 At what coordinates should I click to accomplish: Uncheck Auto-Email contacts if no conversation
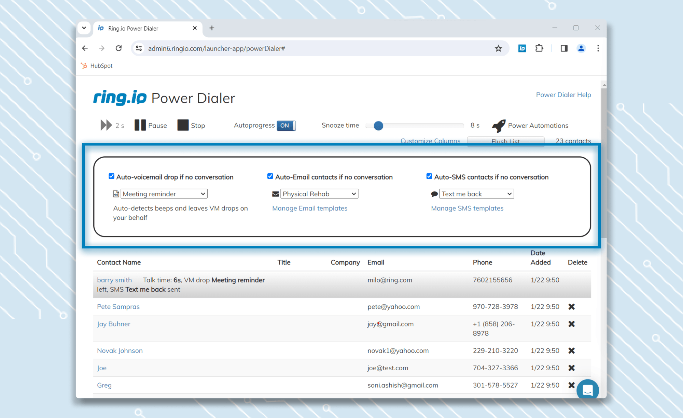tap(270, 176)
